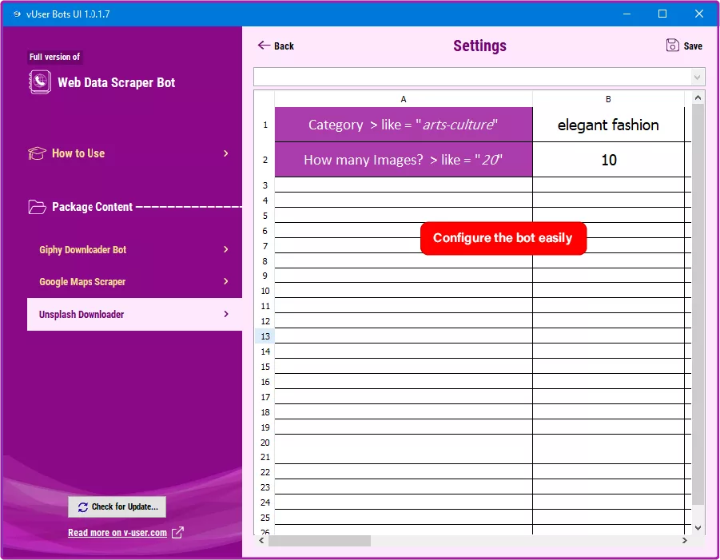Click the Package Content heading
The image size is (720, 560).
pos(92,207)
